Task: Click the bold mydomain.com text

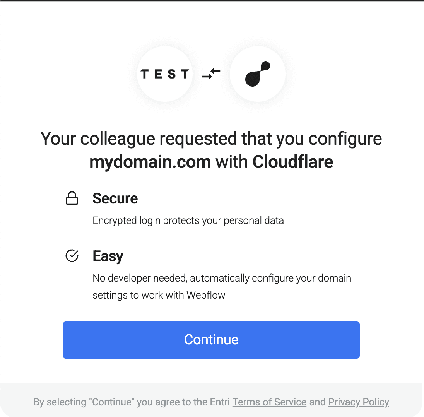Action: pyautogui.click(x=150, y=161)
